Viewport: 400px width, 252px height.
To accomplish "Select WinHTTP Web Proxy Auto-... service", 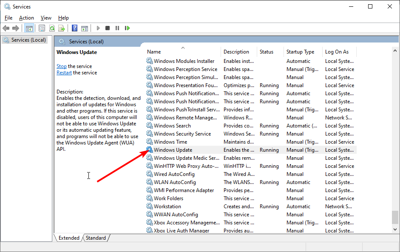I will pos(251,166).
